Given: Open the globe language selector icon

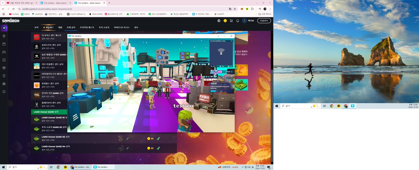Looking at the screenshot, I should click(x=219, y=21).
